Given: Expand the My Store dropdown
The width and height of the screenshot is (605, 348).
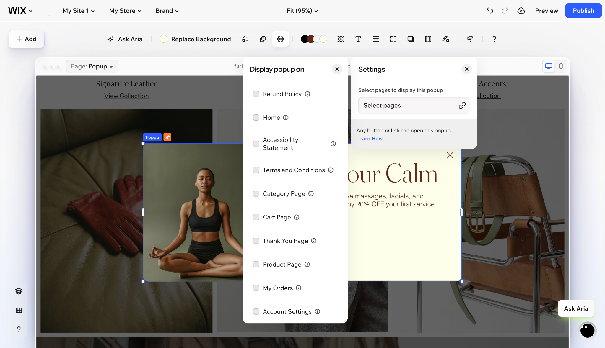Looking at the screenshot, I should [x=125, y=11].
